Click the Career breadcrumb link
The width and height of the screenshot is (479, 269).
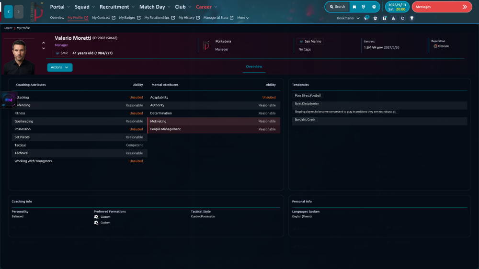click(8, 28)
